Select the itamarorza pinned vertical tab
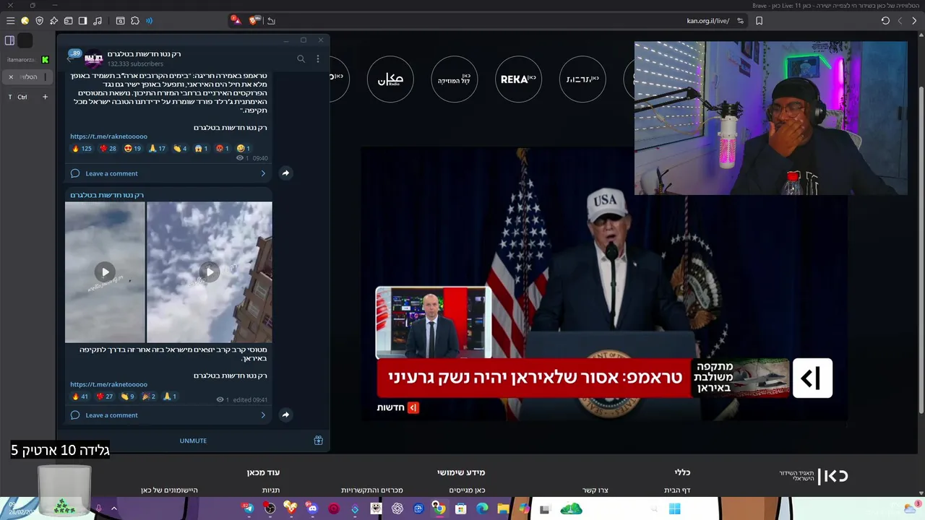The width and height of the screenshot is (925, 520). pos(27,59)
